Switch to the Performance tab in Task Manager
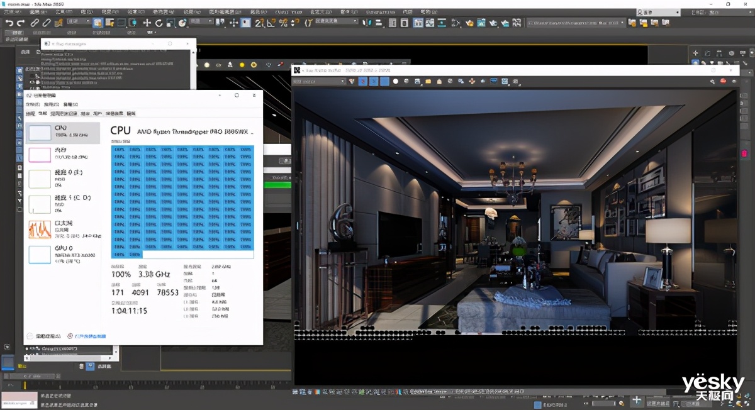This screenshot has width=755, height=410. pos(43,114)
